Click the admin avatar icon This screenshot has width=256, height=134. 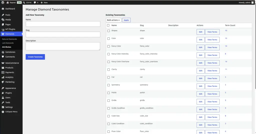click(252, 2)
